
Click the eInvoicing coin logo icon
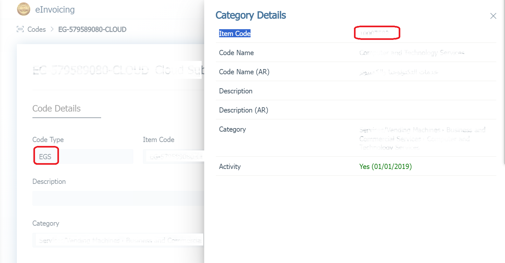point(23,9)
